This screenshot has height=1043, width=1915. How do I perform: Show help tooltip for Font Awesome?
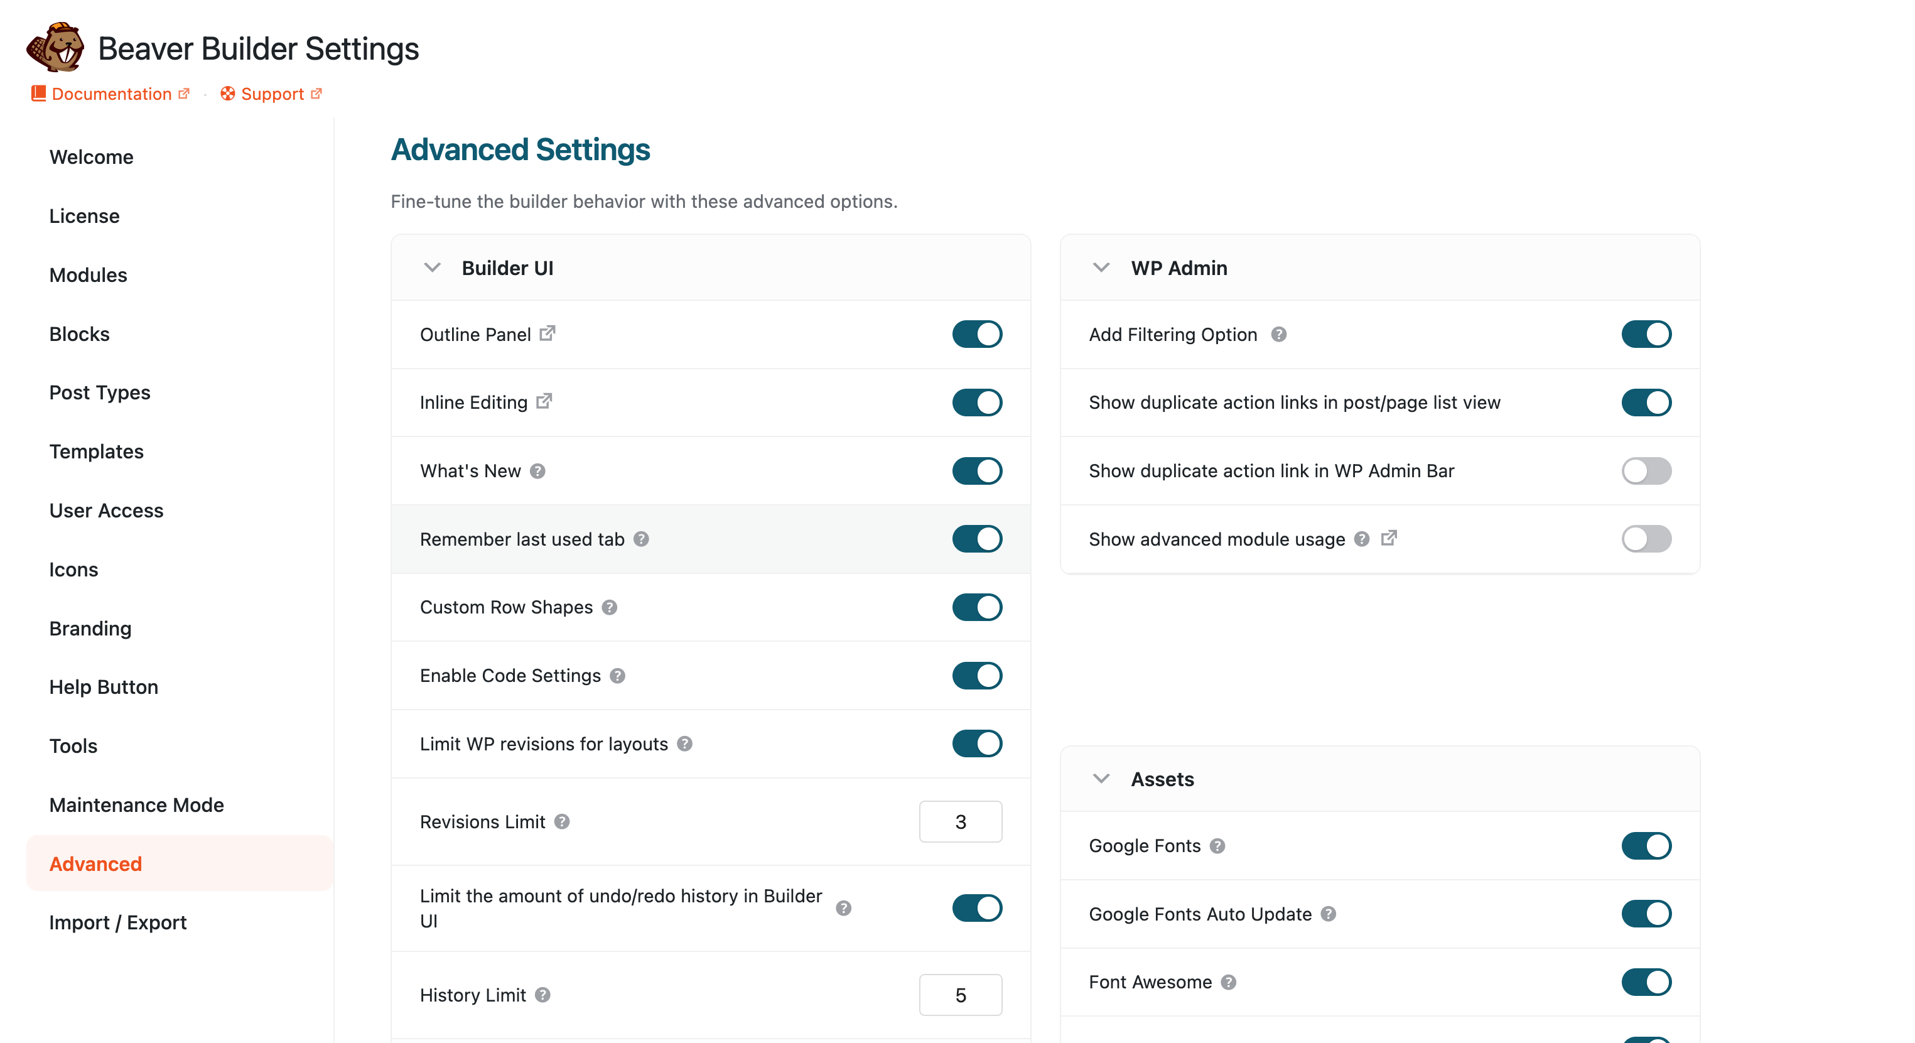[1229, 982]
